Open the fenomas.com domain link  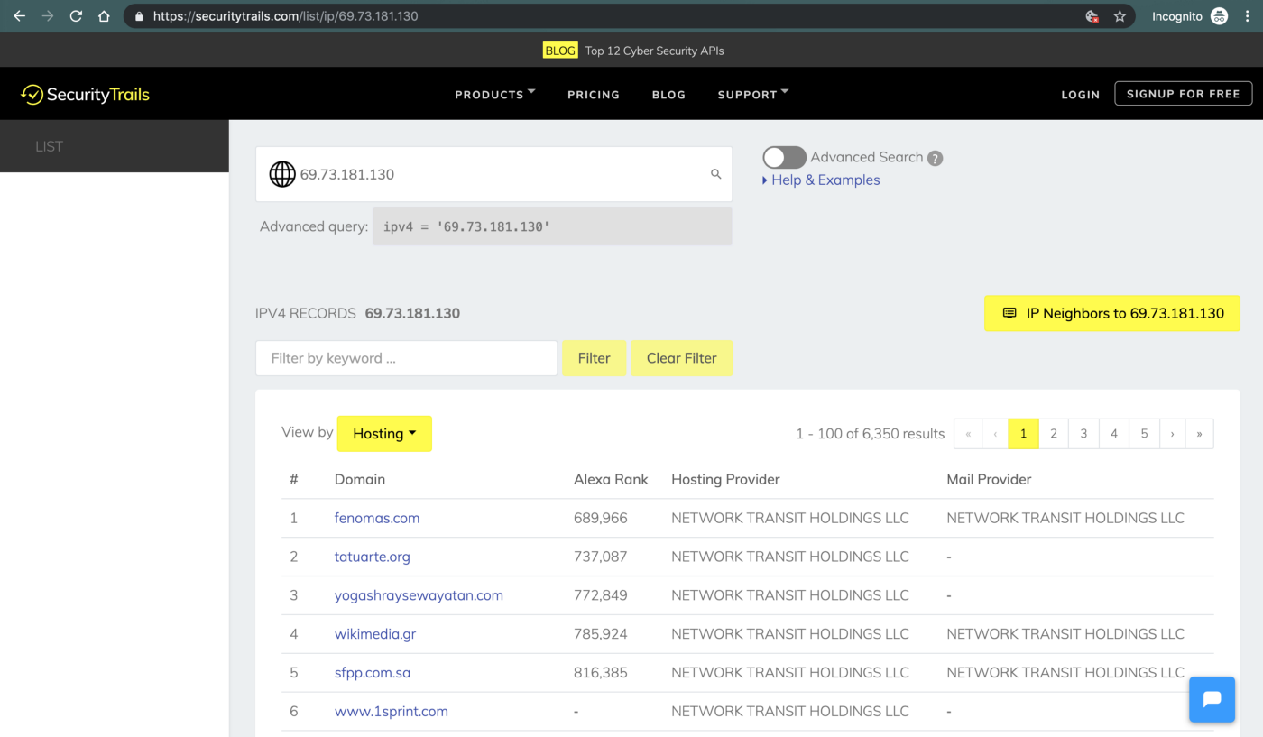(377, 518)
